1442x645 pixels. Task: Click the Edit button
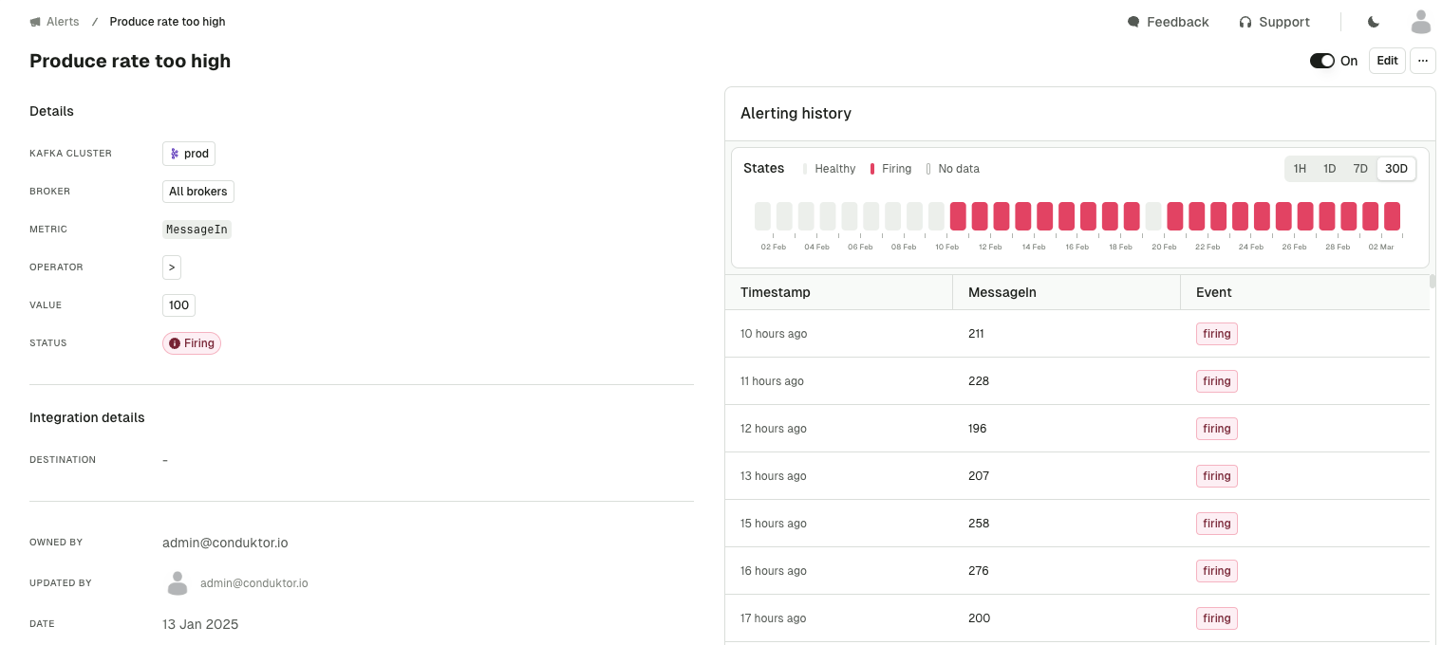(x=1387, y=61)
